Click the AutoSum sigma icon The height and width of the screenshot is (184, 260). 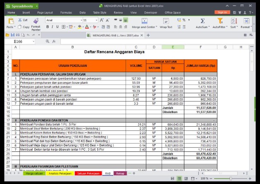(x=203, y=21)
